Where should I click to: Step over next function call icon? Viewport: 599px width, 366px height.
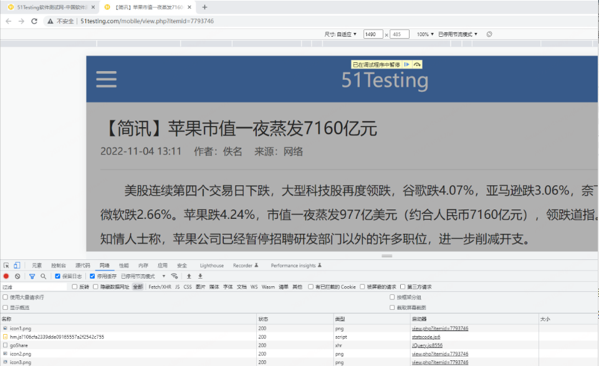pos(417,65)
